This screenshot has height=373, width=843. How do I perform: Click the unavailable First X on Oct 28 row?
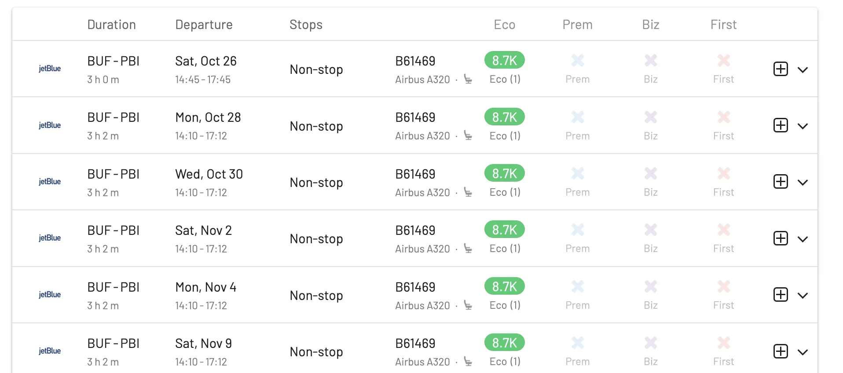click(x=724, y=117)
